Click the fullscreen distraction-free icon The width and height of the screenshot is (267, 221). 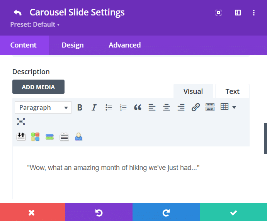pos(21,122)
